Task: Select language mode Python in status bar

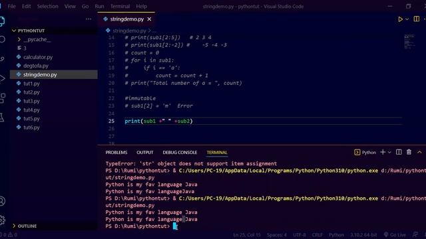Action: (336, 235)
